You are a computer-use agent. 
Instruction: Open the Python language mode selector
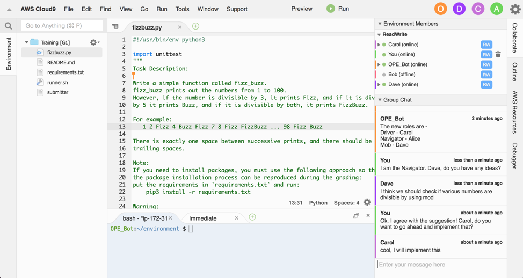tap(318, 203)
